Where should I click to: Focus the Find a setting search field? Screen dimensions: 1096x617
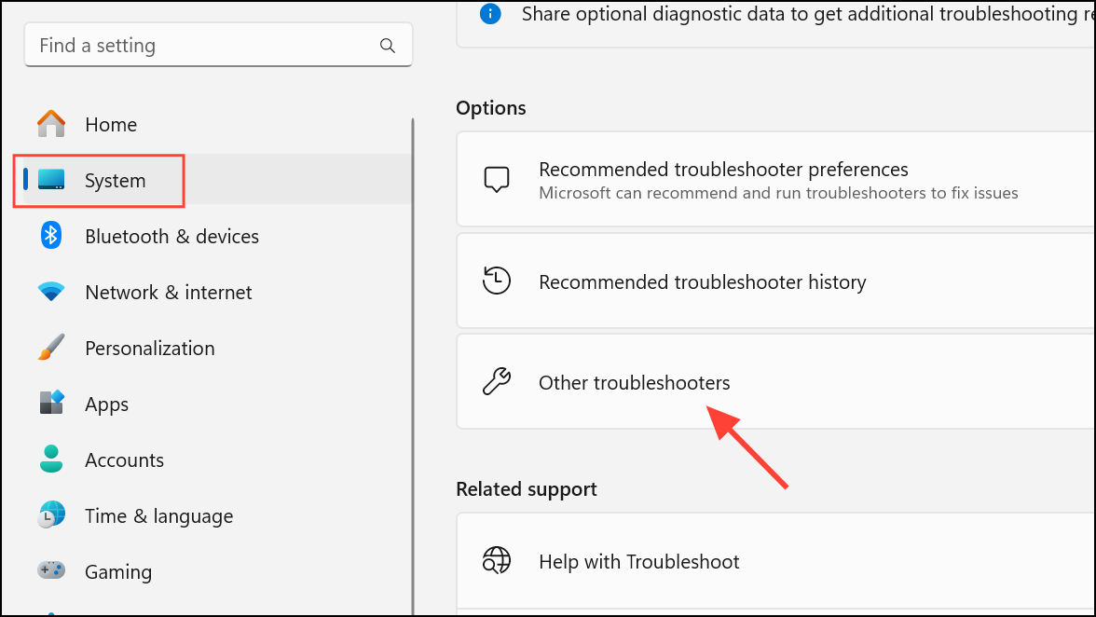tap(205, 46)
